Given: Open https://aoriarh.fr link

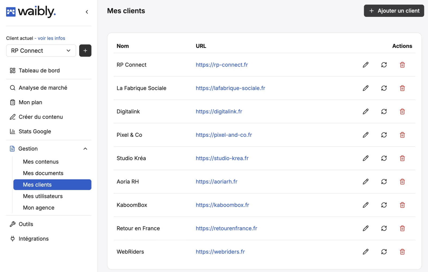Looking at the screenshot, I should tap(216, 182).
